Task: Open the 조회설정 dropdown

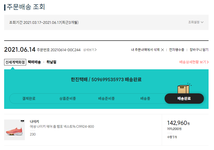Action: pos(196,22)
